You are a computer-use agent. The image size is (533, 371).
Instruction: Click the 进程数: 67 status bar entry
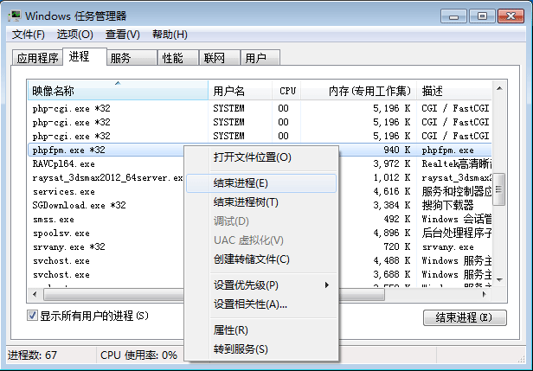pos(32,355)
